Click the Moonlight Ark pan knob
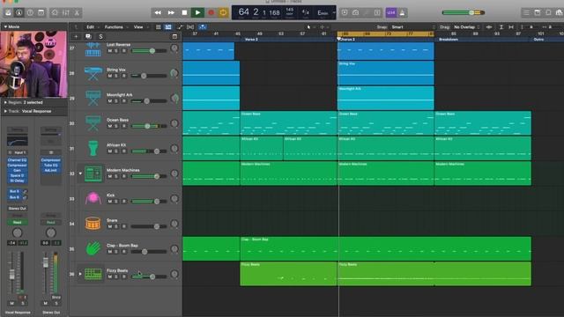564x317 pixels. click(174, 98)
